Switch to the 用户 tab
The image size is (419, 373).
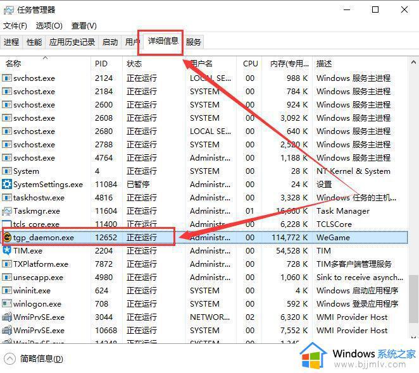132,42
